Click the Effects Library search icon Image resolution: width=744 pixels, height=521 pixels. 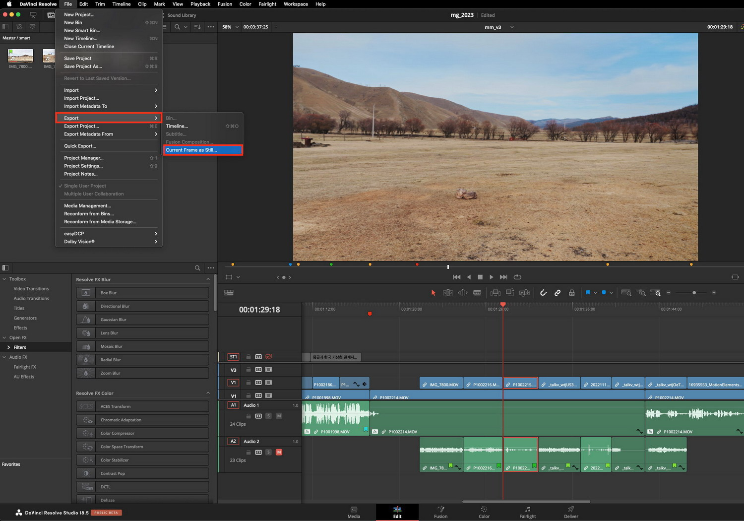(197, 268)
